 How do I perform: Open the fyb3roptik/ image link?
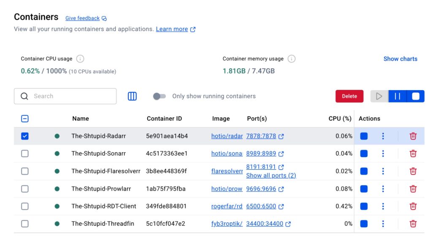pyautogui.click(x=227, y=224)
